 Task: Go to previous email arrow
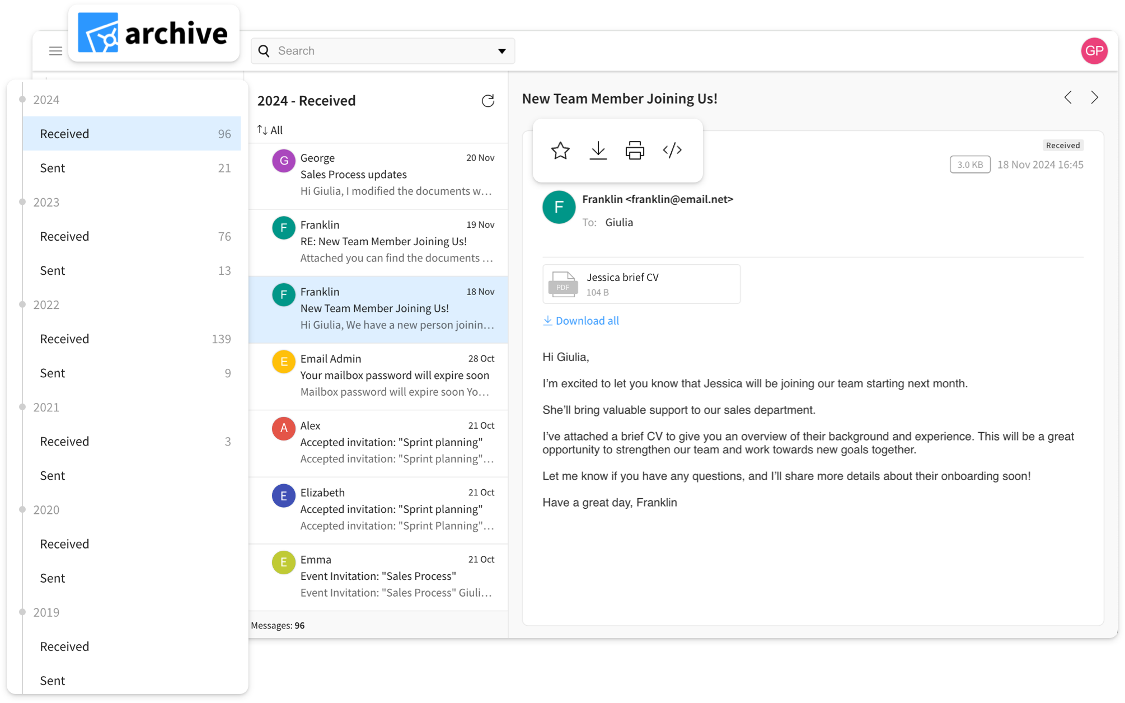(x=1068, y=98)
